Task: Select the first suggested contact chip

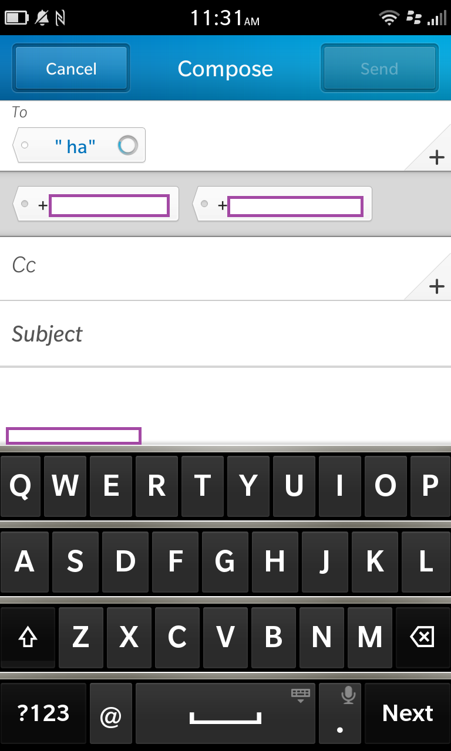Action: click(x=96, y=204)
